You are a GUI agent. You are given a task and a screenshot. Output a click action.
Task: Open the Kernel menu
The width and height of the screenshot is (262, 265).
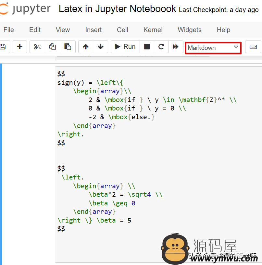[x=153, y=30]
